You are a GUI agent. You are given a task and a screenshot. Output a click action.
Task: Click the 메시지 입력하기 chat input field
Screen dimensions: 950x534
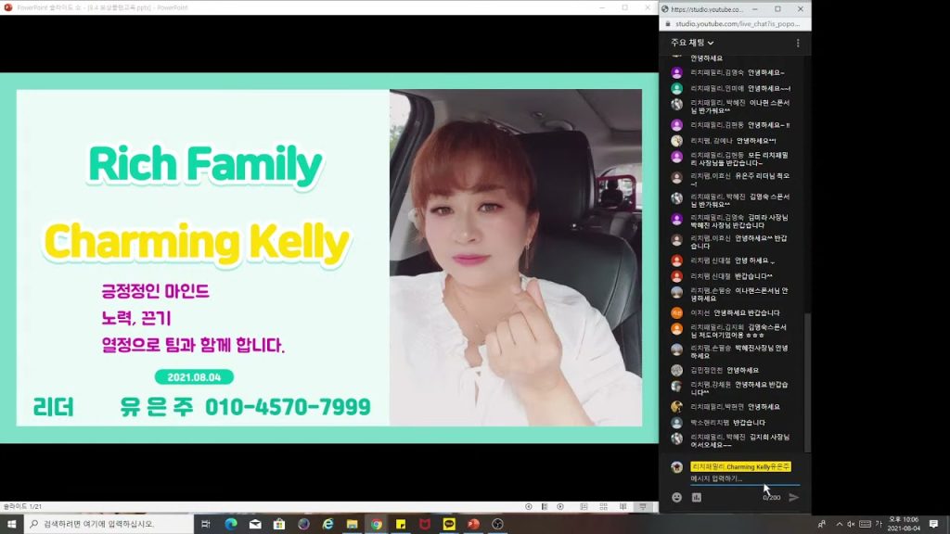click(742, 478)
